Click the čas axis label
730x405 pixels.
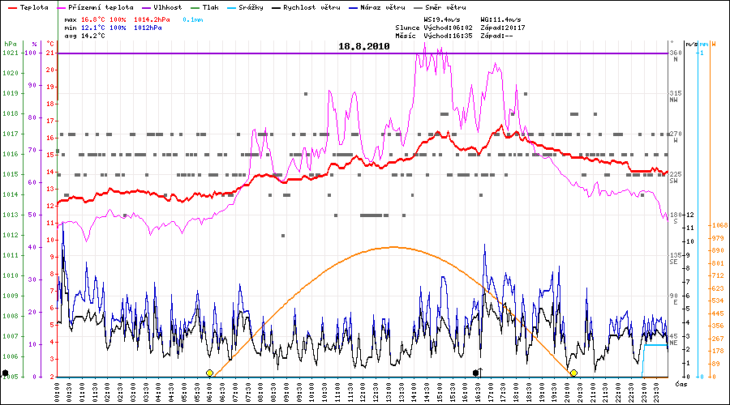click(681, 384)
